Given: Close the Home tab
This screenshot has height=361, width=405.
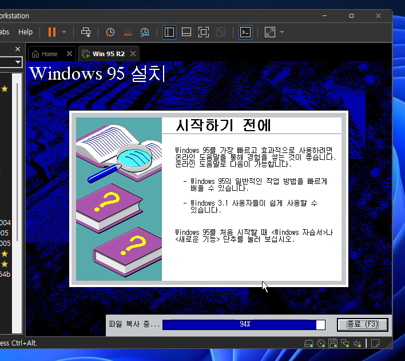Looking at the screenshot, I should pos(69,53).
